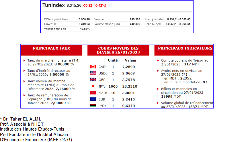
Task: Click the US flag icon for USD
Action: (x=93, y=73)
